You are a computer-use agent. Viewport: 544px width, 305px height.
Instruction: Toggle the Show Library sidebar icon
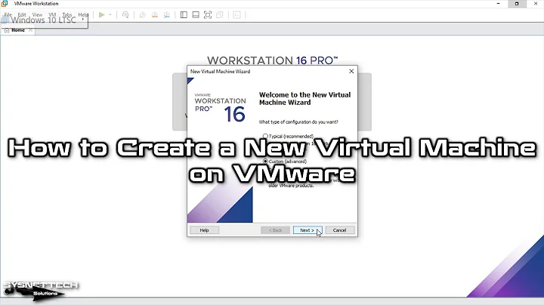(184, 15)
